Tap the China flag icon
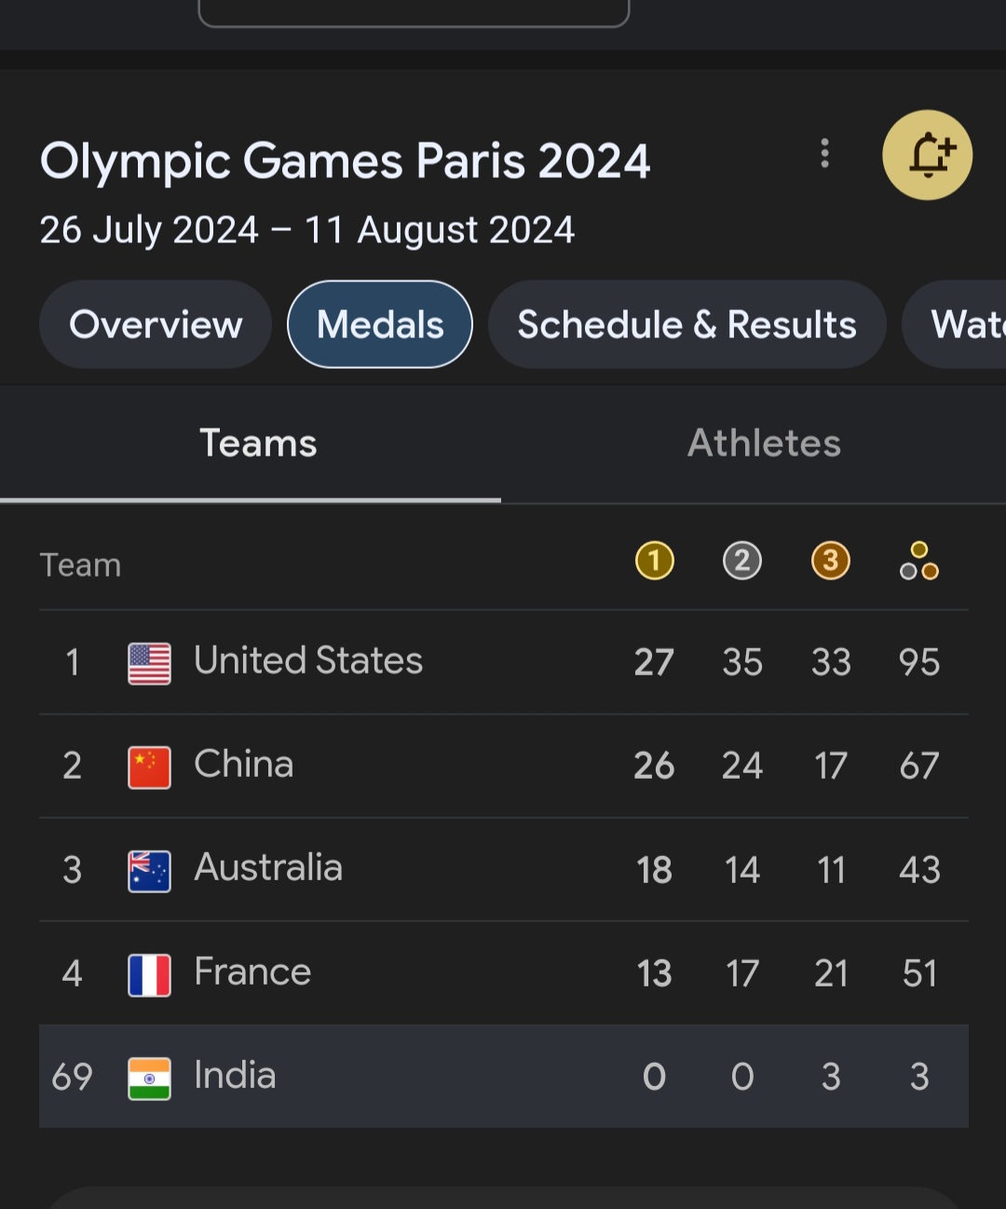Image resolution: width=1006 pixels, height=1209 pixels. (x=149, y=768)
